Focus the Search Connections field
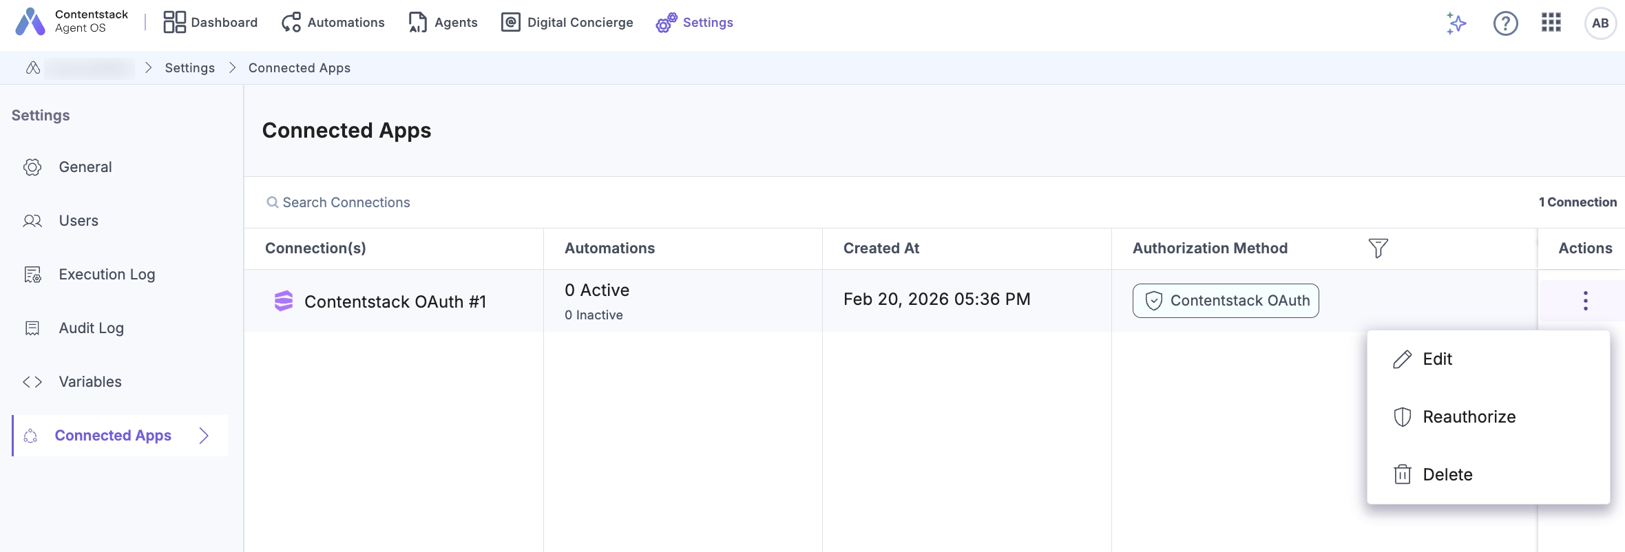This screenshot has width=1625, height=552. [346, 202]
